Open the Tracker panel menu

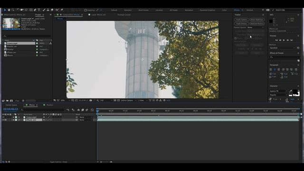(263, 15)
